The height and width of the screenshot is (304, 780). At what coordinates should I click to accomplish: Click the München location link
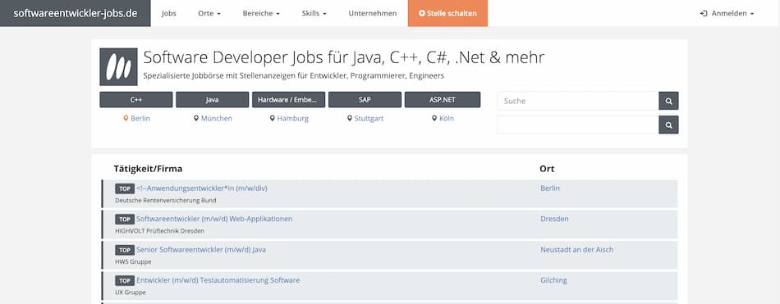click(217, 118)
